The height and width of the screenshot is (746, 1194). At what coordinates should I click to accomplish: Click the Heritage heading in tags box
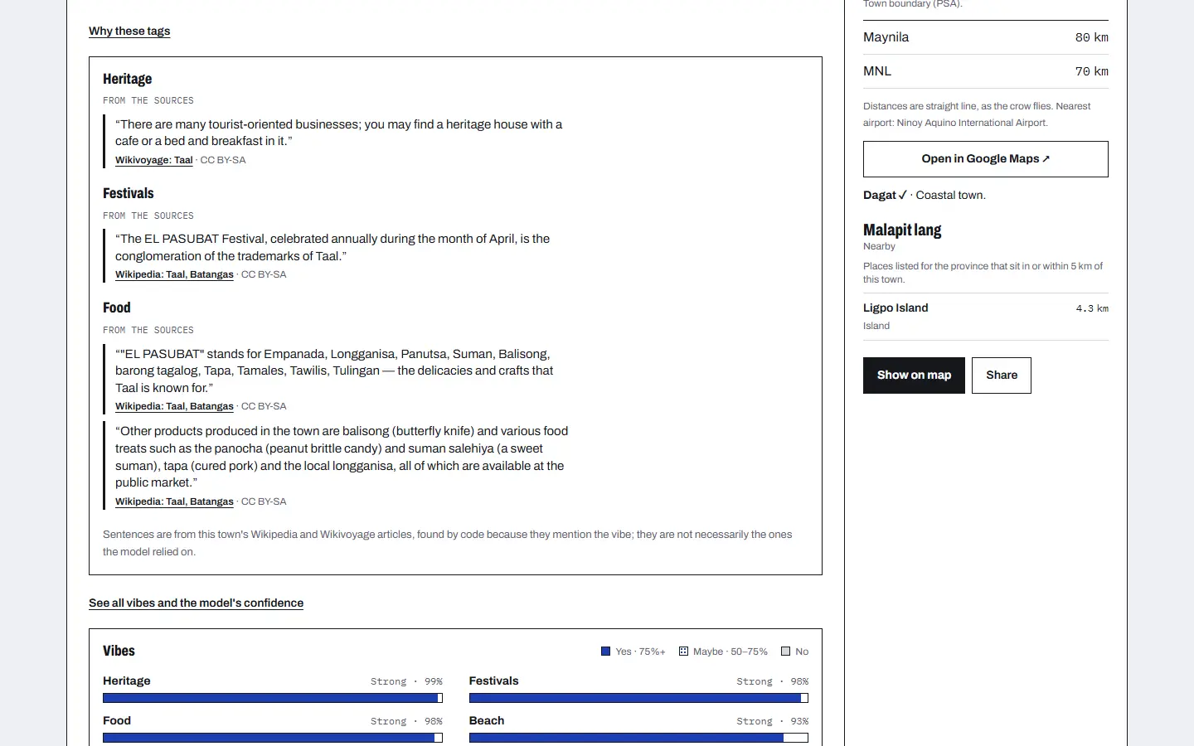coord(128,79)
